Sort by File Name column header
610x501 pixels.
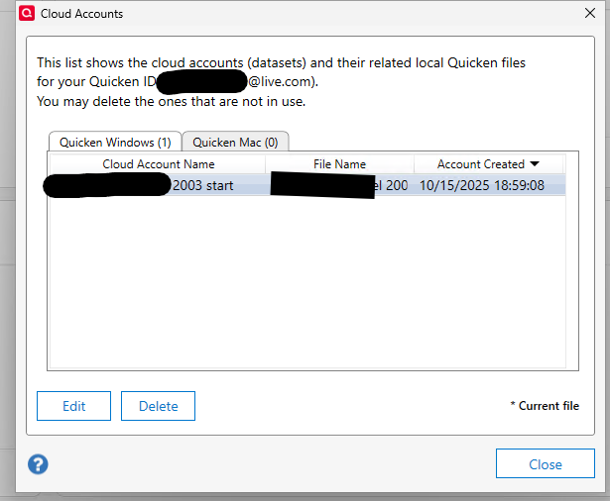(339, 164)
